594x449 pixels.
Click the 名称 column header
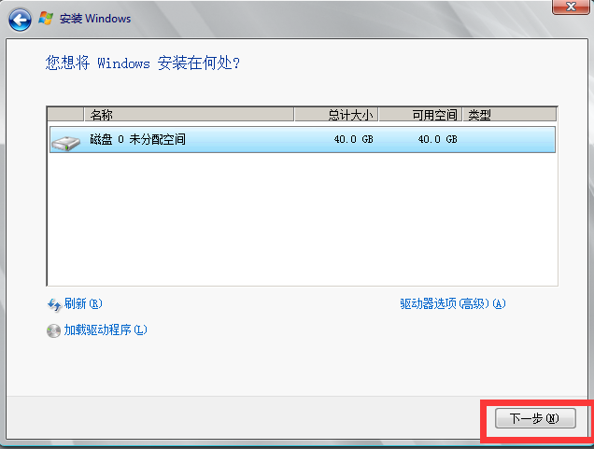[x=189, y=115]
